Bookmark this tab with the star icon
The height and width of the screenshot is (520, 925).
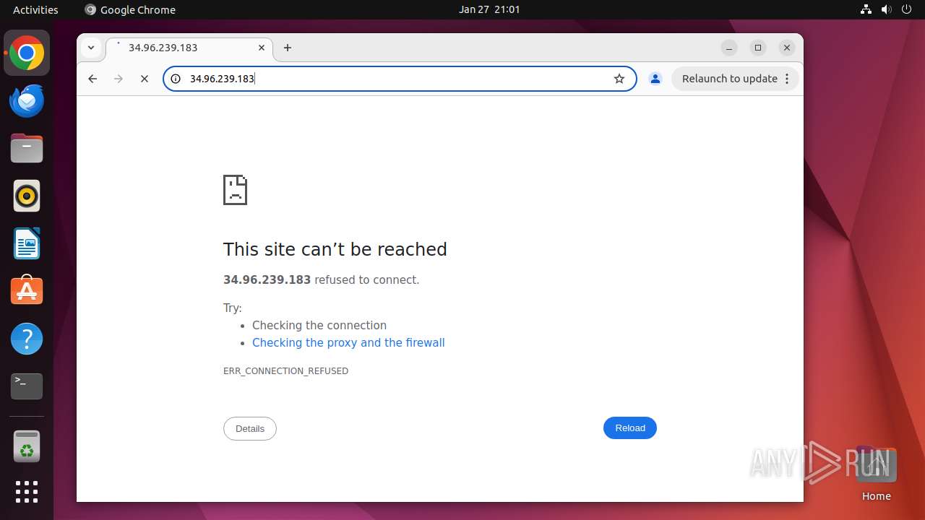click(619, 79)
